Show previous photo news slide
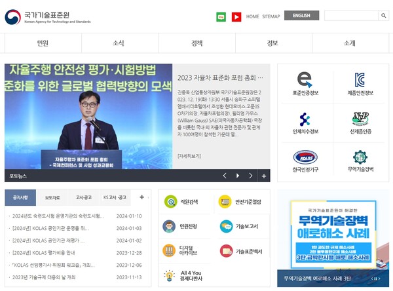393x291 pixels. click(x=225, y=176)
